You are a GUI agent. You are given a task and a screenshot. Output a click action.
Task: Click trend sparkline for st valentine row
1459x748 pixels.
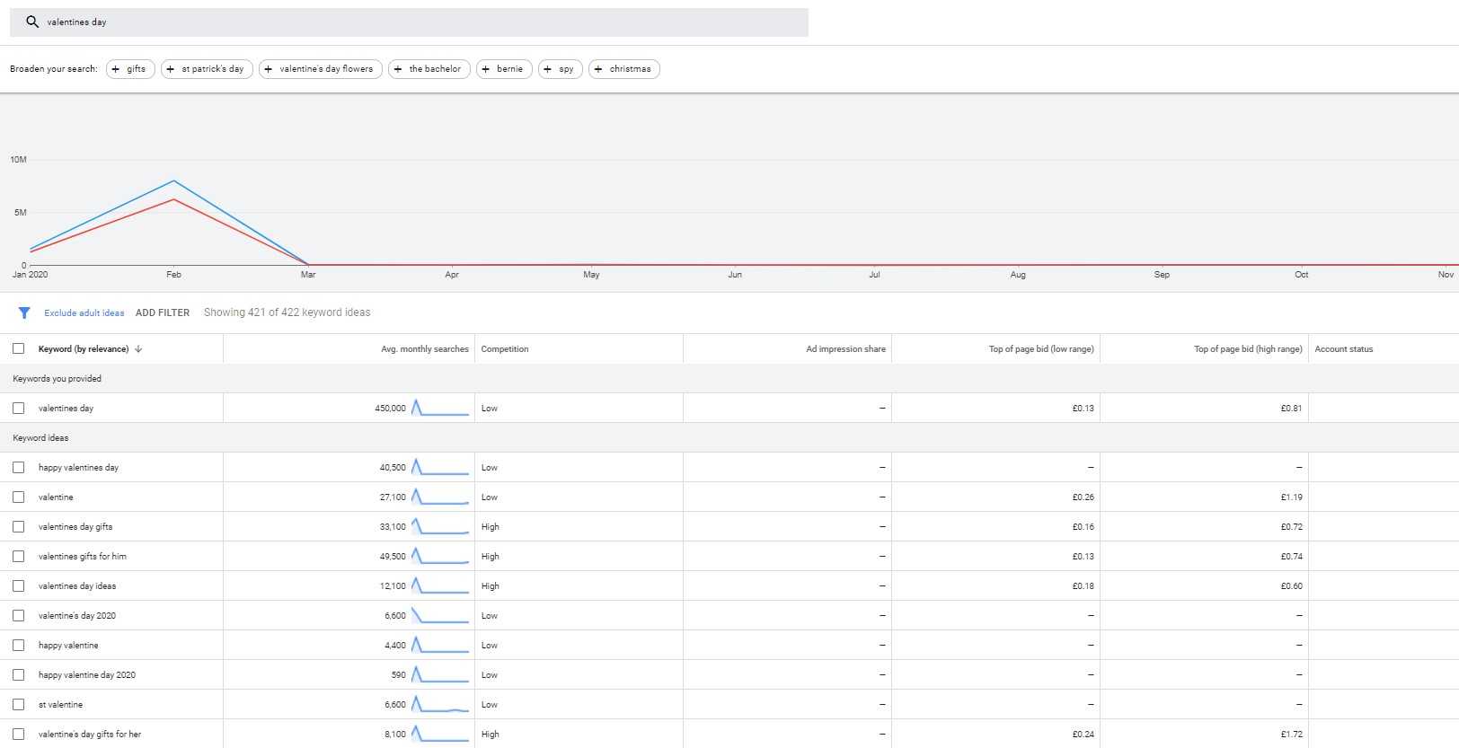point(439,705)
